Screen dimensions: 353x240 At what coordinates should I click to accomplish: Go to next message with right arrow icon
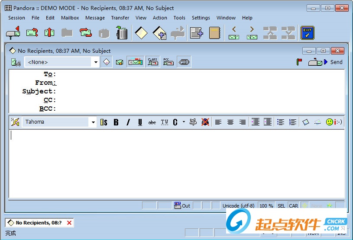[252, 33]
